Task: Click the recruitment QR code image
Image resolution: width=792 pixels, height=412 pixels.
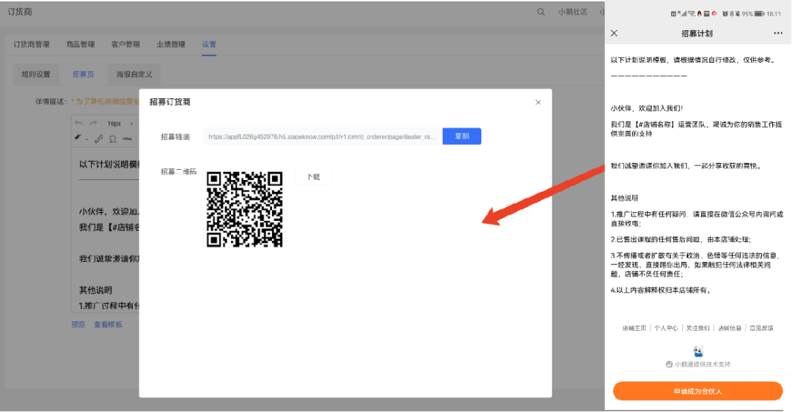Action: (x=244, y=209)
